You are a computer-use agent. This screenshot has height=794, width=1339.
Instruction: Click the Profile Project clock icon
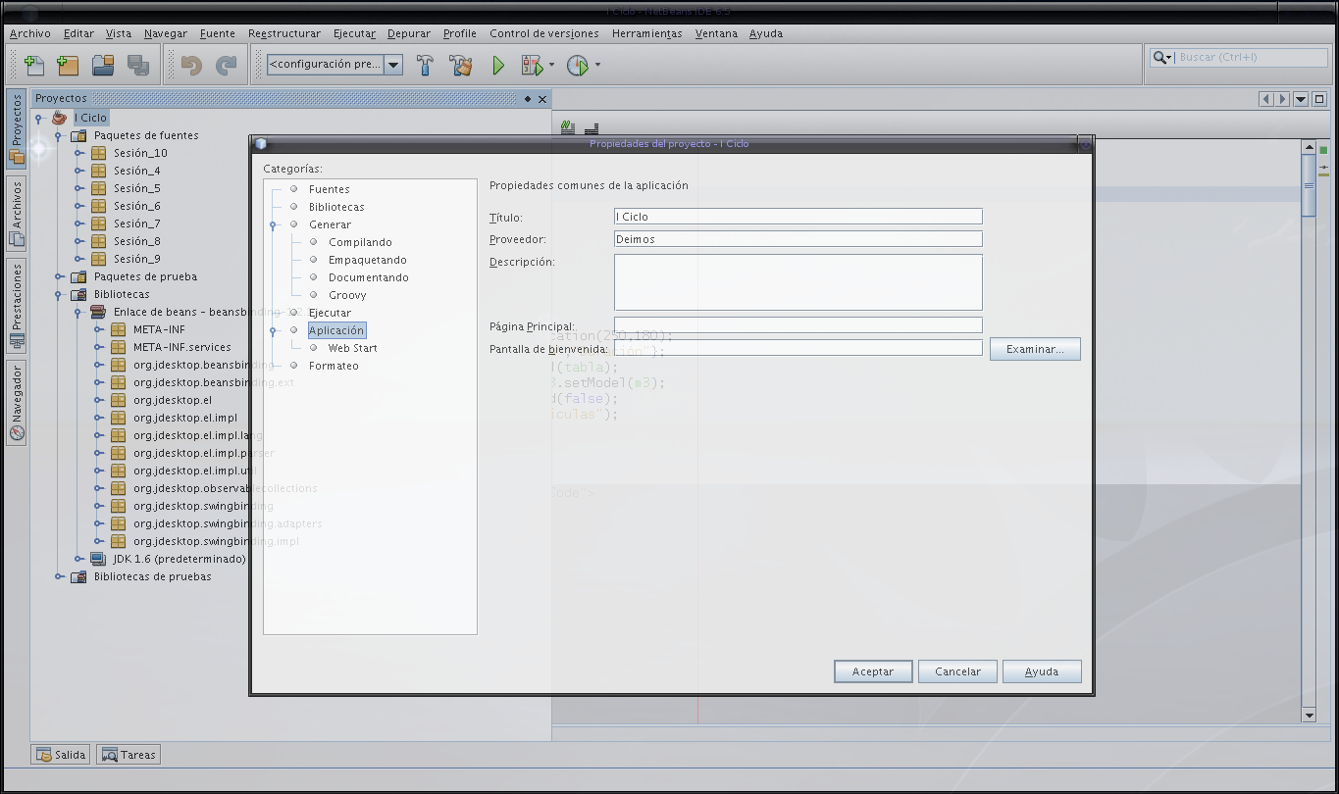click(578, 66)
